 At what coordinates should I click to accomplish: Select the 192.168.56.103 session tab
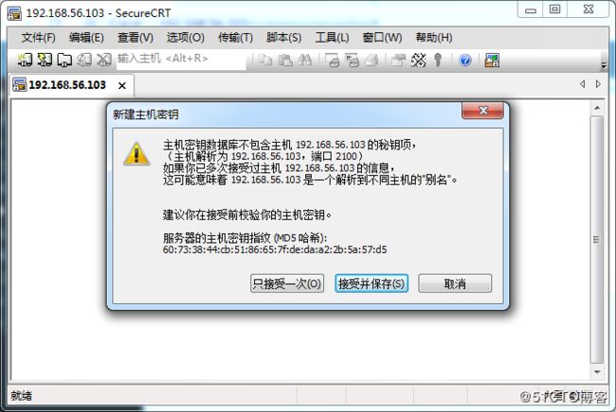66,85
